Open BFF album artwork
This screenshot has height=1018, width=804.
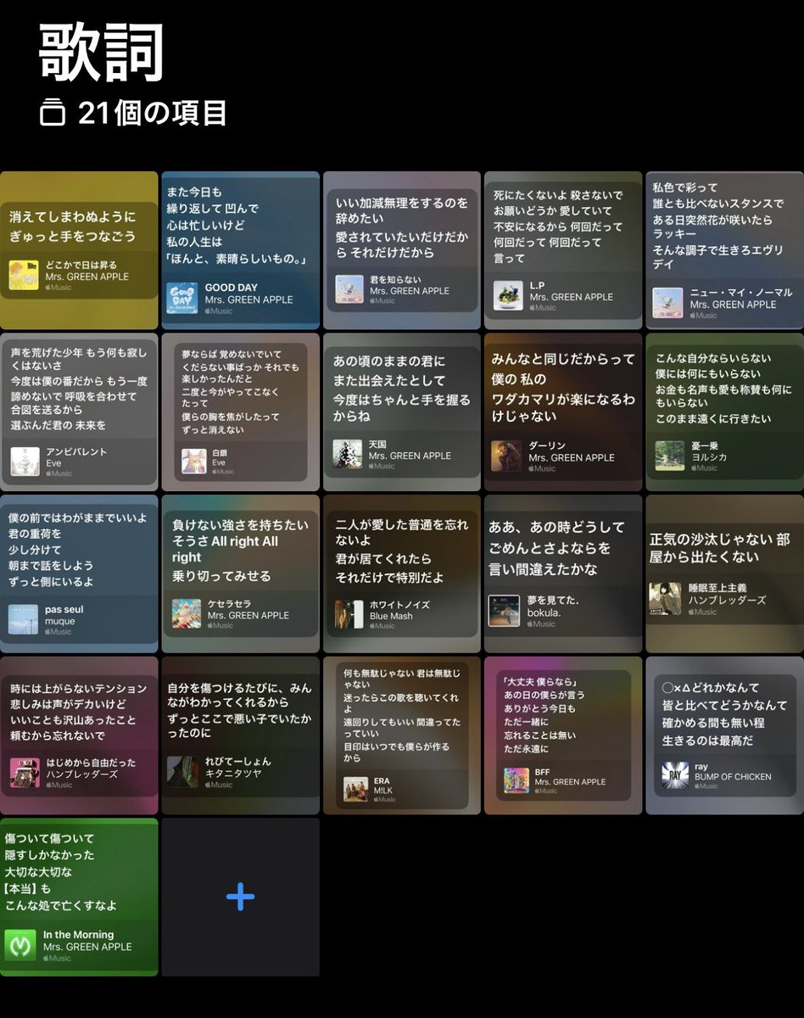coord(516,780)
